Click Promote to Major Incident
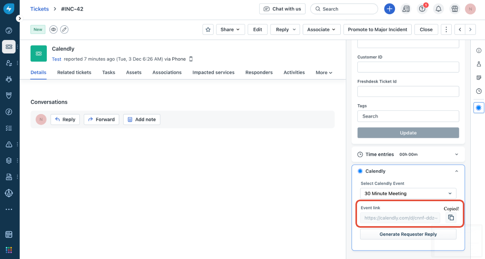 pyautogui.click(x=378, y=29)
